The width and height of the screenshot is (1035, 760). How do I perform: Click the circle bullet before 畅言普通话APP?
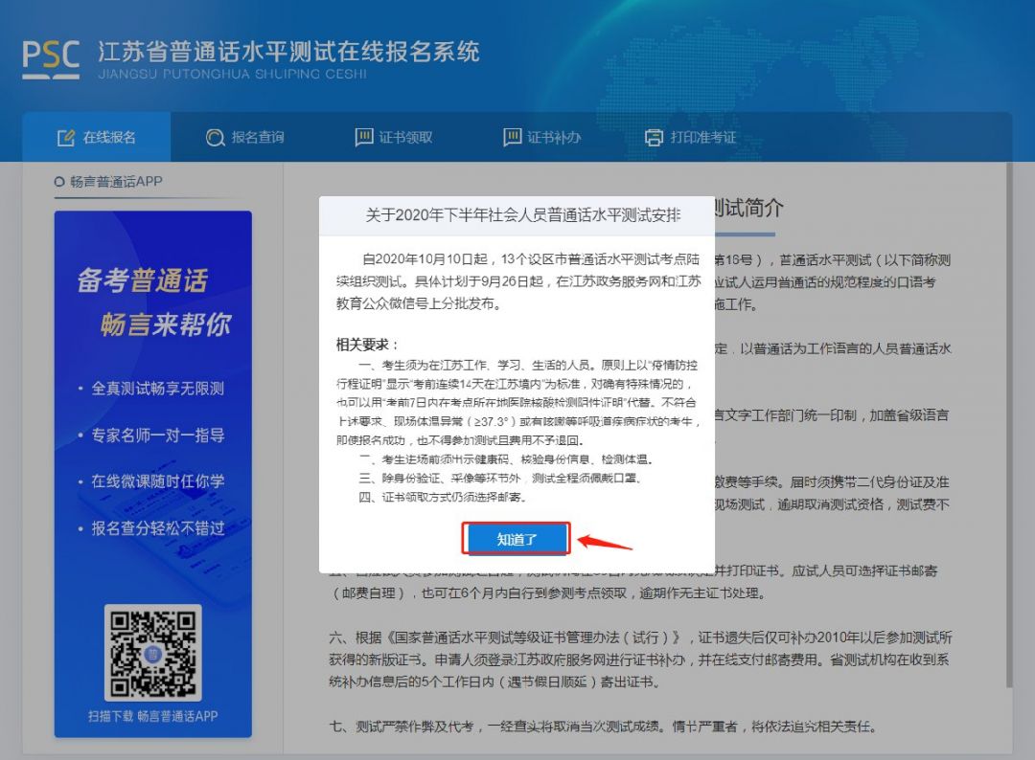(x=59, y=182)
